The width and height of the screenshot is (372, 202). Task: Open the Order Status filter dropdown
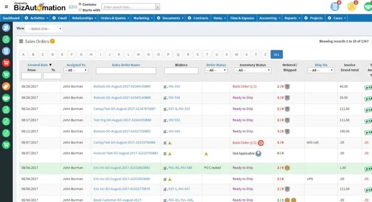[216, 70]
